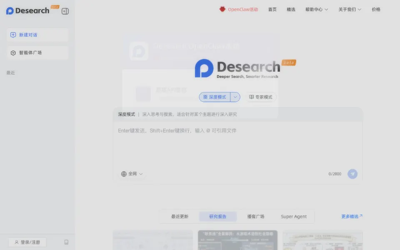Focus the question input text area
The width and height of the screenshot is (400, 250).
(237, 144)
